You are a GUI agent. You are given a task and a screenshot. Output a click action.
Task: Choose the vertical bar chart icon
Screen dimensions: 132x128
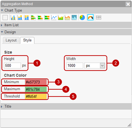(13, 17)
